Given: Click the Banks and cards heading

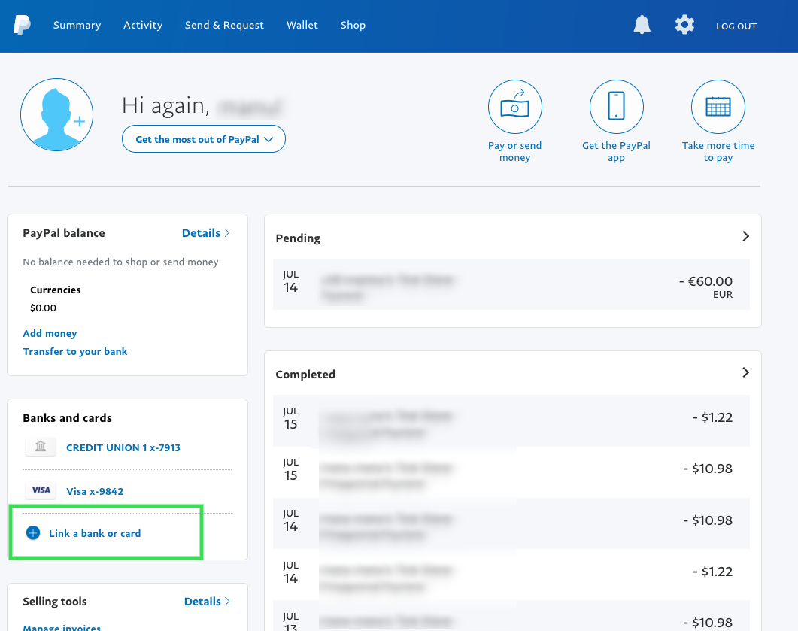Looking at the screenshot, I should click(67, 418).
